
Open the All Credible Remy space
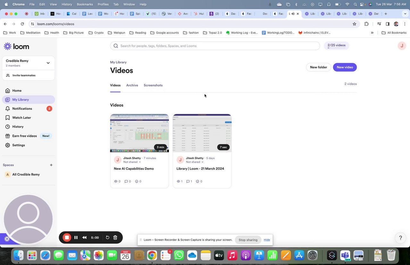click(26, 175)
